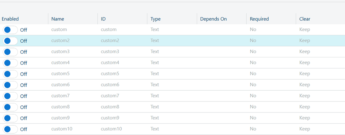
Task: Enable the custom5 row switch
Action: pos(10,74)
